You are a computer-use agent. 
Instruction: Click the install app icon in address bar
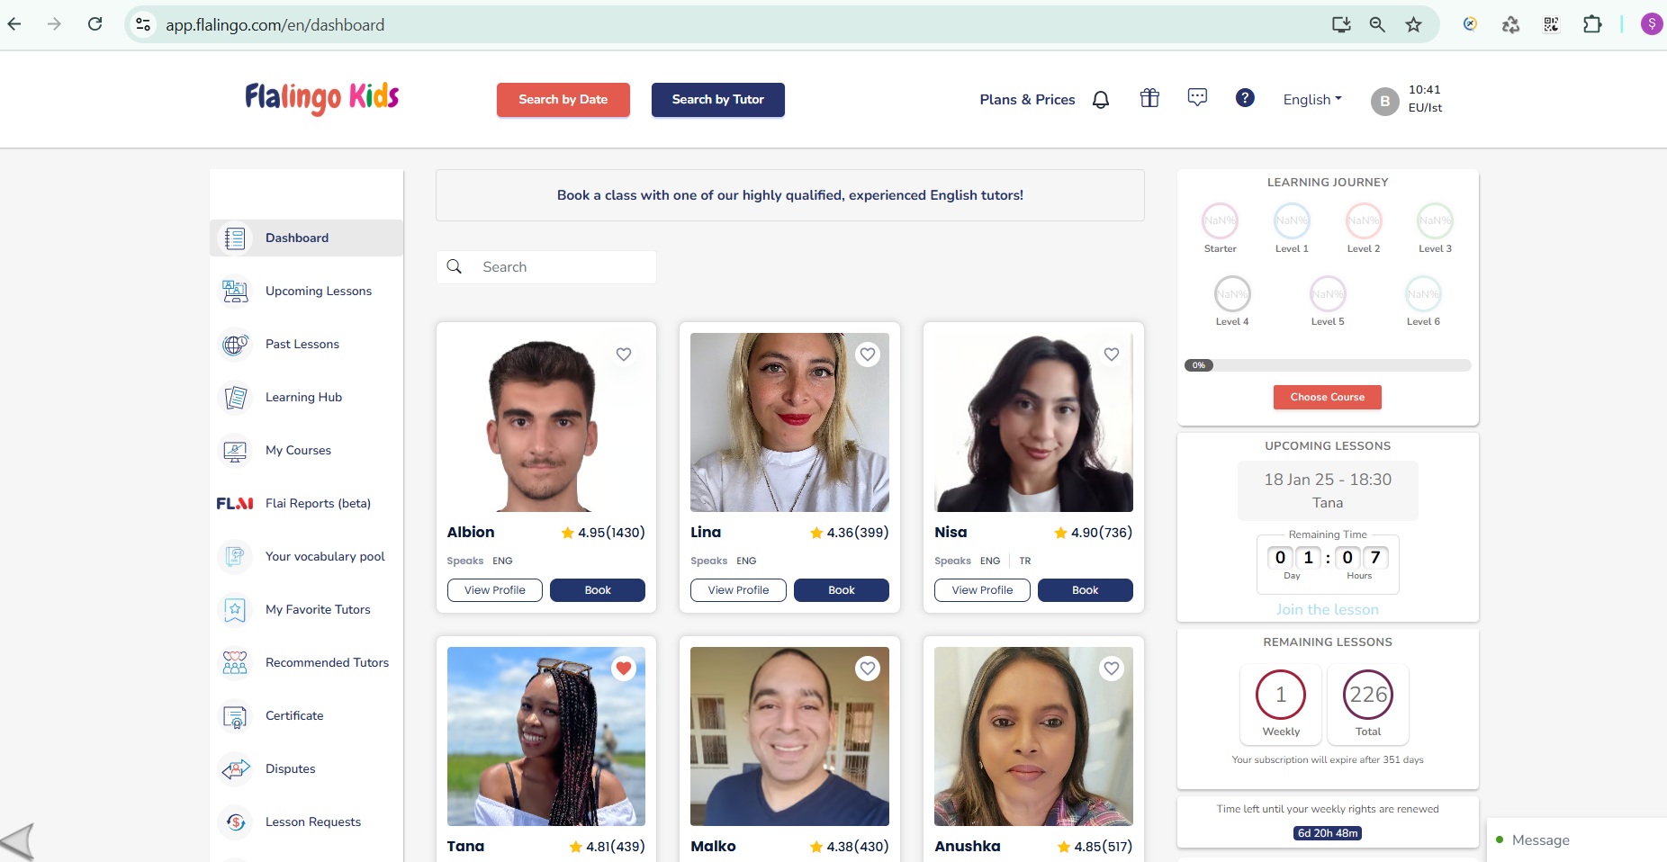pos(1341,24)
